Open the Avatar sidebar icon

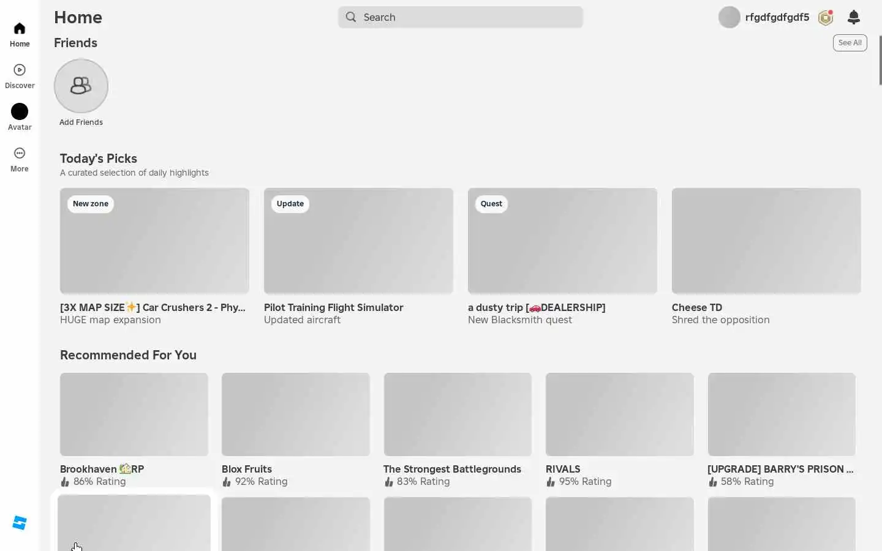(x=20, y=111)
